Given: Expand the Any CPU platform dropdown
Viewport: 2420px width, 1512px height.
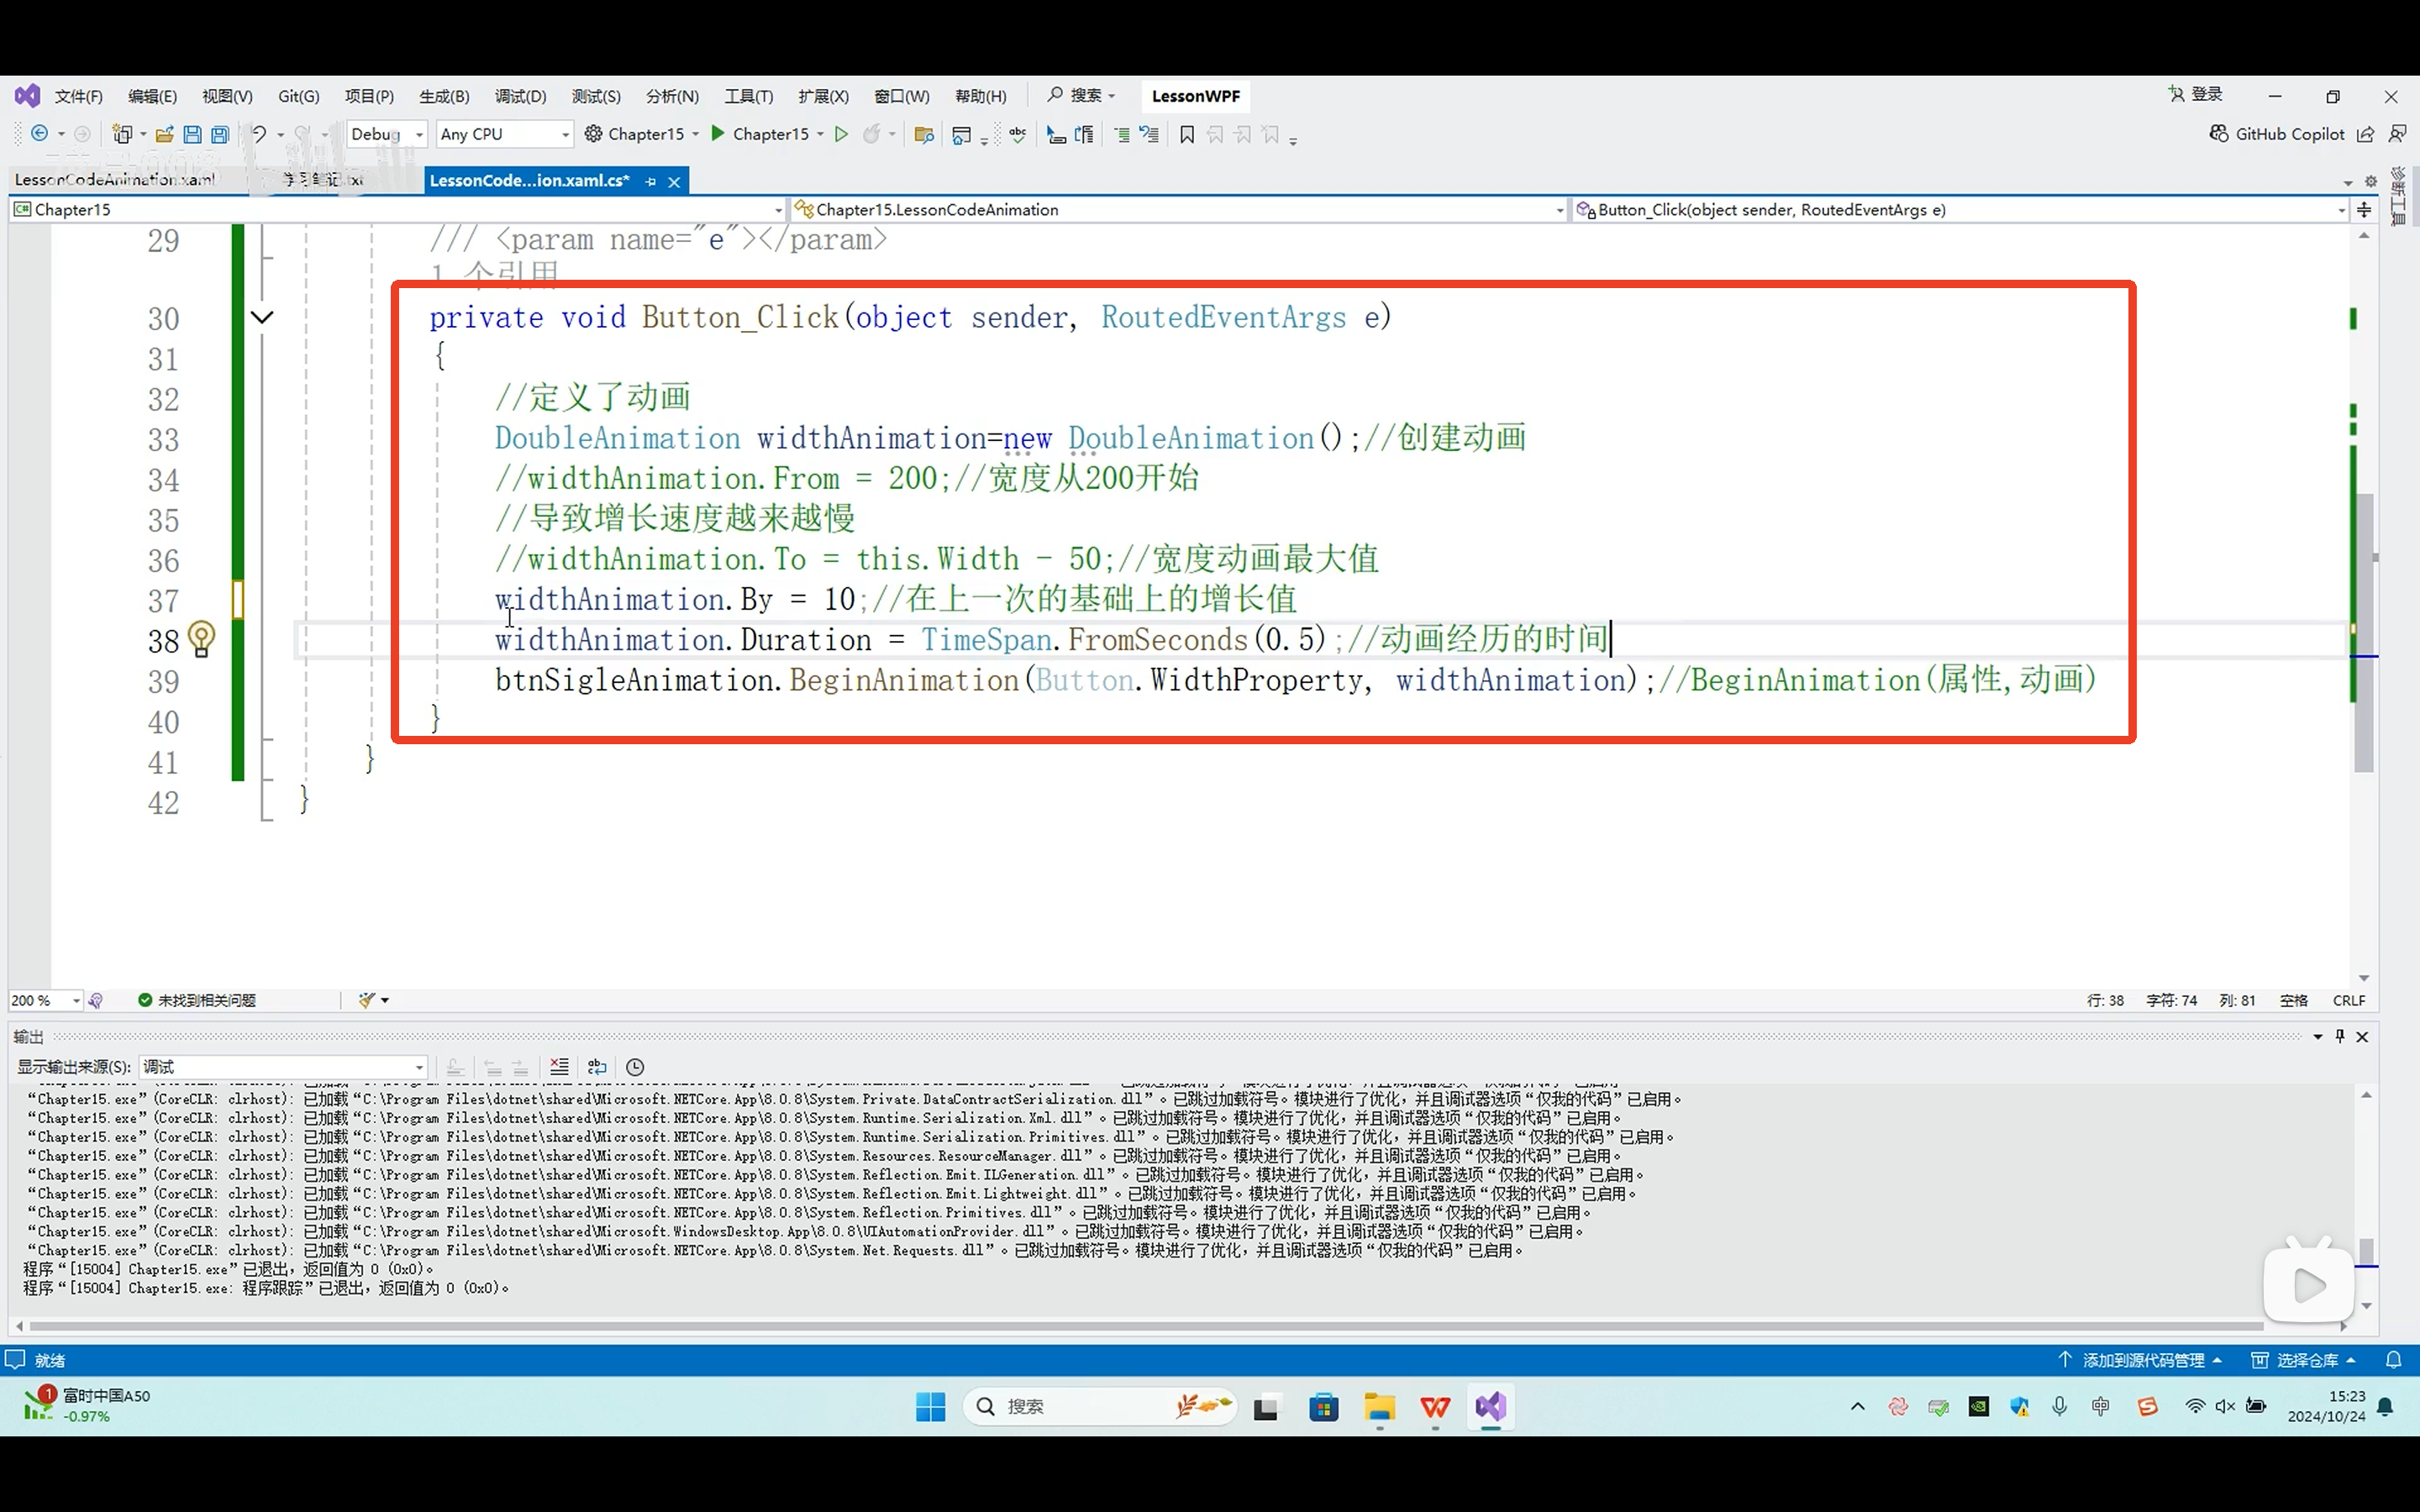Looking at the screenshot, I should 565,134.
